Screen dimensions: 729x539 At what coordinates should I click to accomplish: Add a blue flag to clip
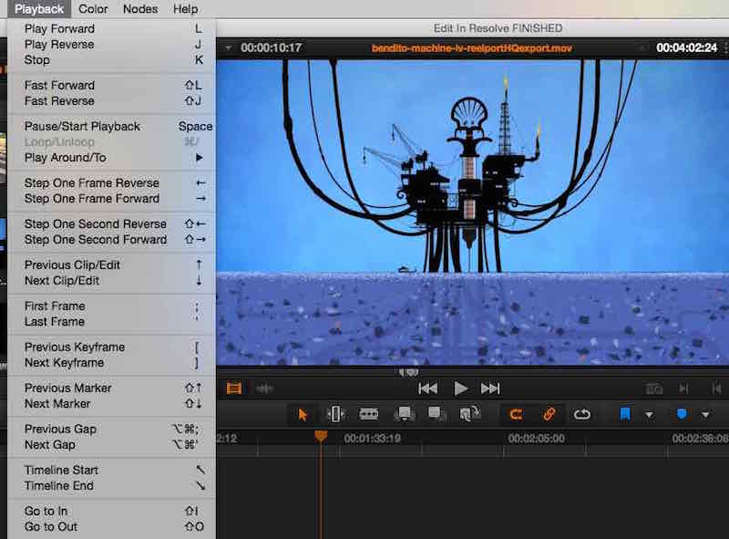pyautogui.click(x=625, y=414)
